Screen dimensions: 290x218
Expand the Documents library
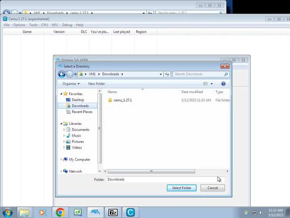[64, 129]
